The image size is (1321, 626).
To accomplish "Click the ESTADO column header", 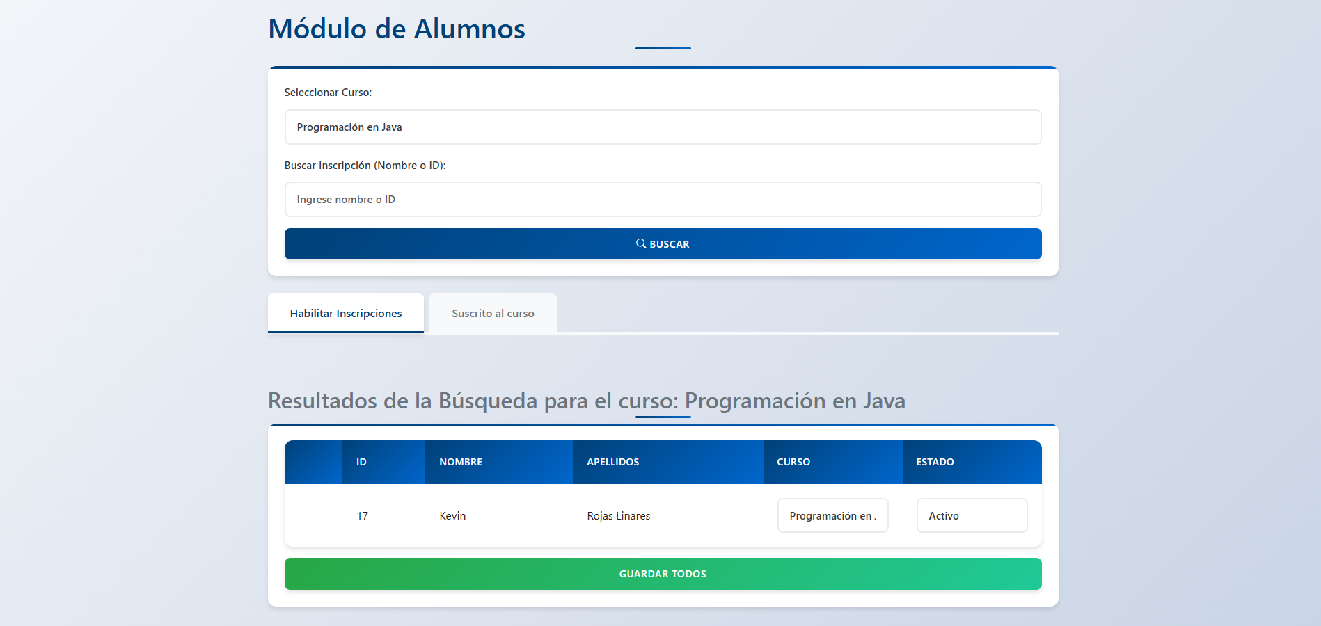I will [935, 461].
